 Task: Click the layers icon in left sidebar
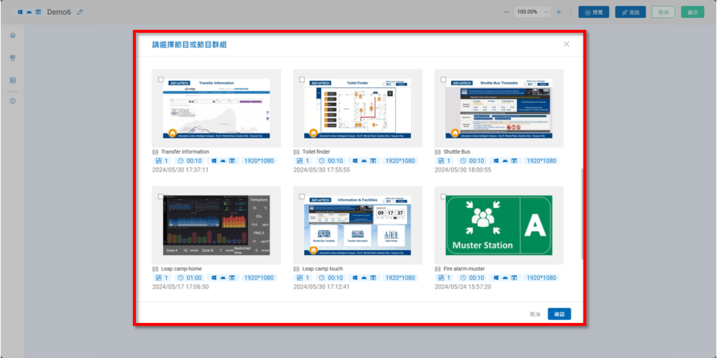[x=13, y=36]
